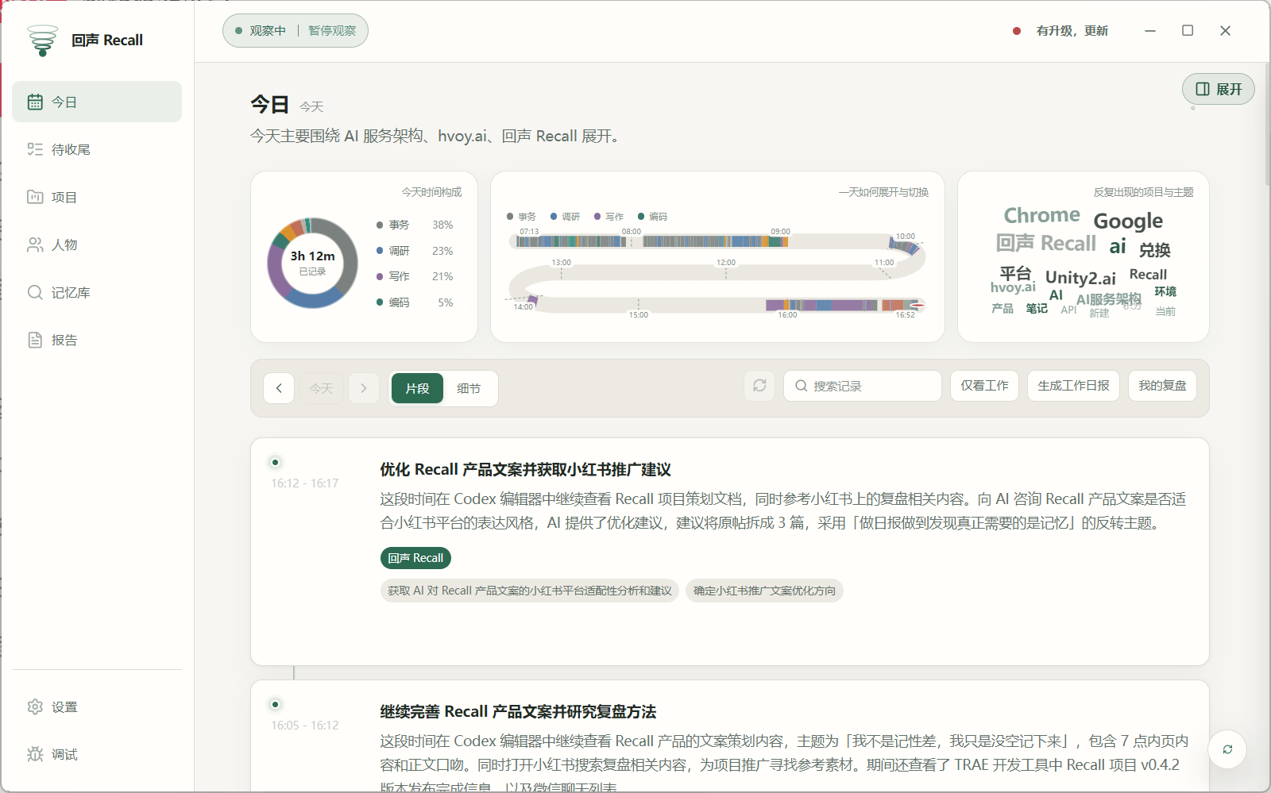Click the 08:00 marker on the timeline
Image resolution: width=1271 pixels, height=793 pixels.
click(632, 232)
